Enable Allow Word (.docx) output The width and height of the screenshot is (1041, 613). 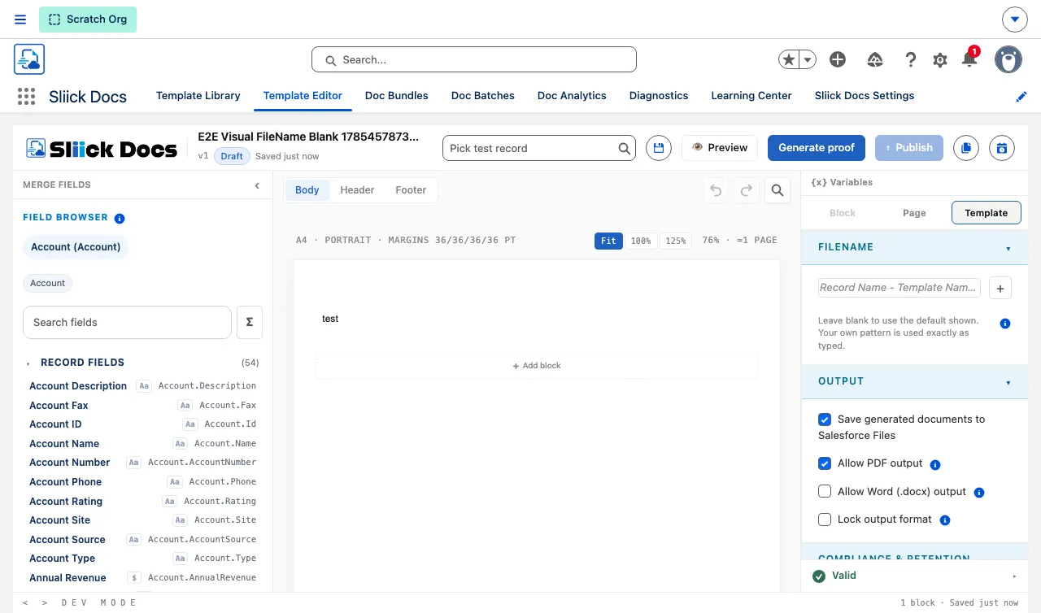[825, 491]
